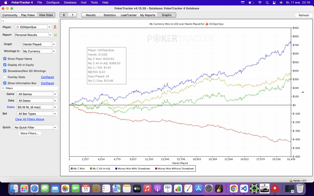
Task: Click the More Filters... button
Action: (30, 133)
